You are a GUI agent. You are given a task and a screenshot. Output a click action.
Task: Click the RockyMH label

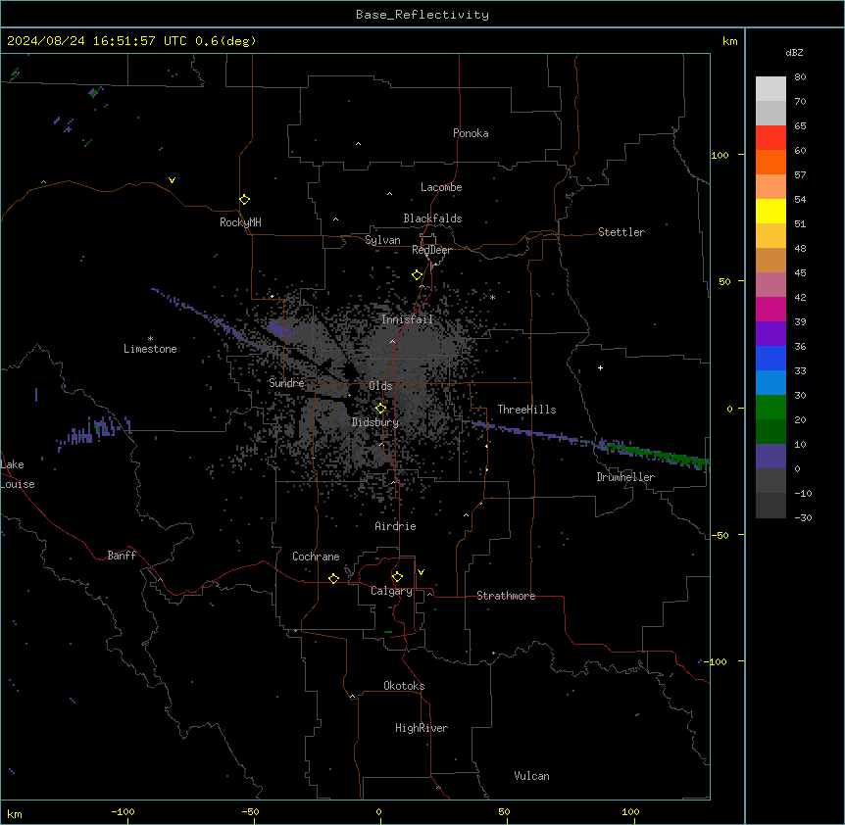240,222
